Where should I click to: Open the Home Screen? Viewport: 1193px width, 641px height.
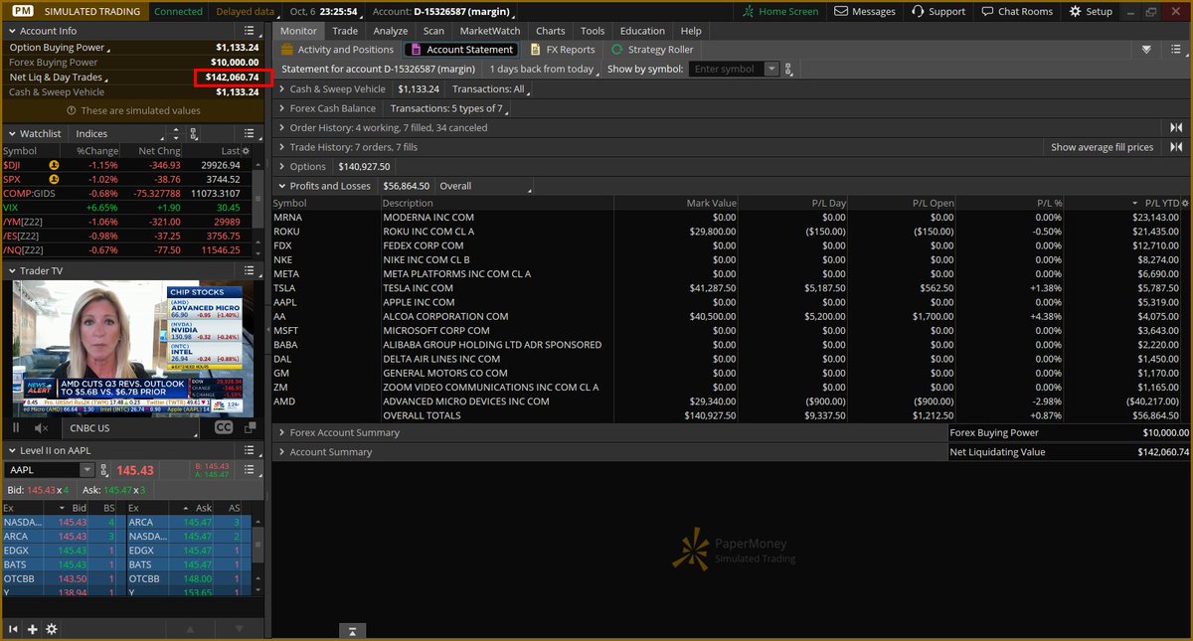point(781,11)
